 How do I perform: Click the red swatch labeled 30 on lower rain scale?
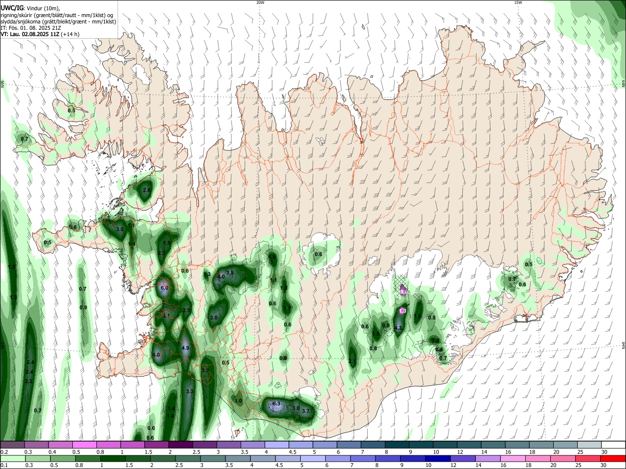pos(613,459)
